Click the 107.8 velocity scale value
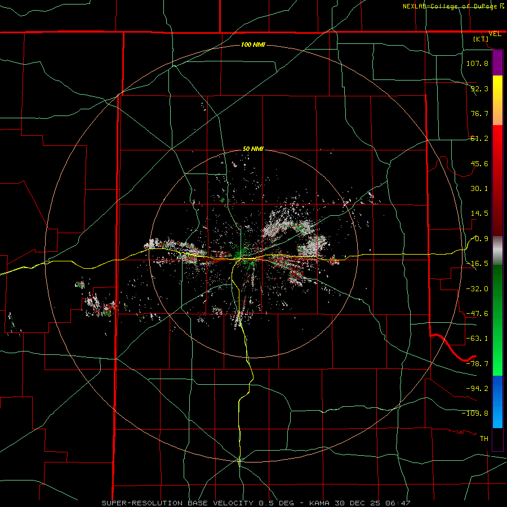Viewport: 507px width, 507px height. (477, 63)
